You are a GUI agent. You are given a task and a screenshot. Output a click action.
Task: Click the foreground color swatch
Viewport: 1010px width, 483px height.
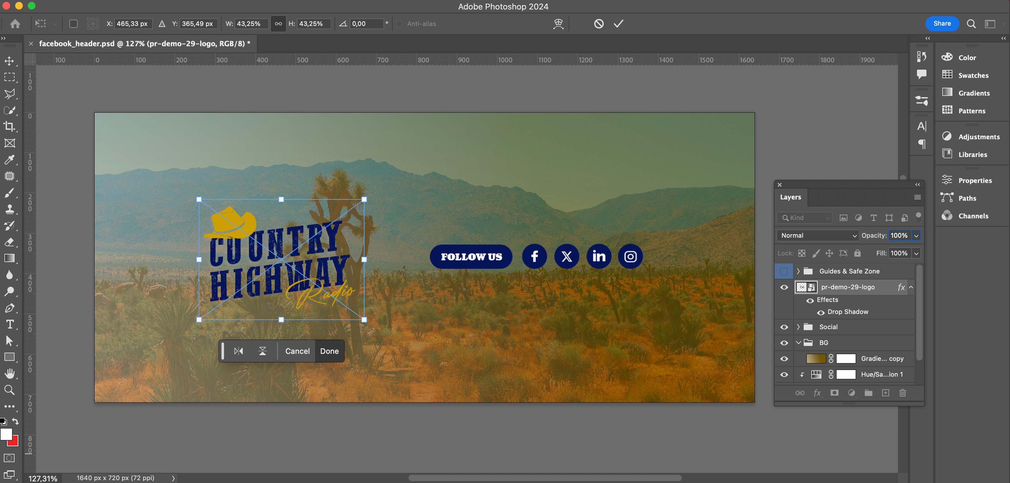click(x=6, y=434)
